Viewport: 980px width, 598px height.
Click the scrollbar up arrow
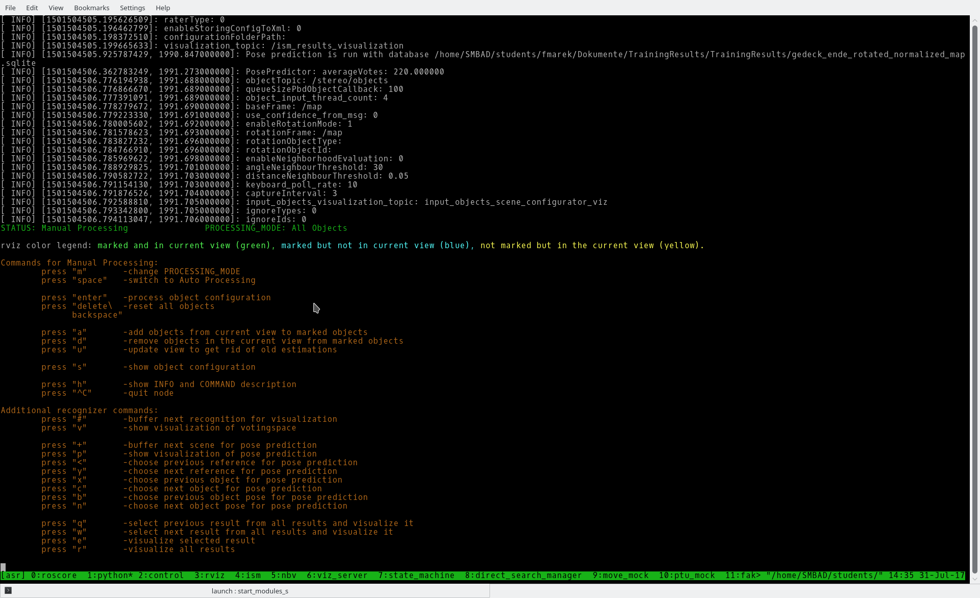pos(974,20)
